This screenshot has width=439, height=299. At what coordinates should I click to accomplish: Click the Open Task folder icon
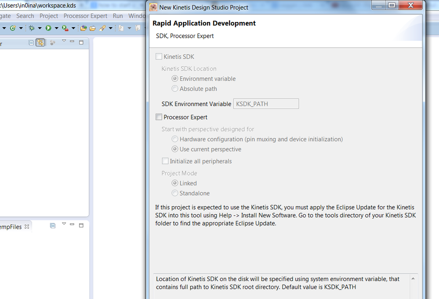pyautogui.click(x=93, y=28)
